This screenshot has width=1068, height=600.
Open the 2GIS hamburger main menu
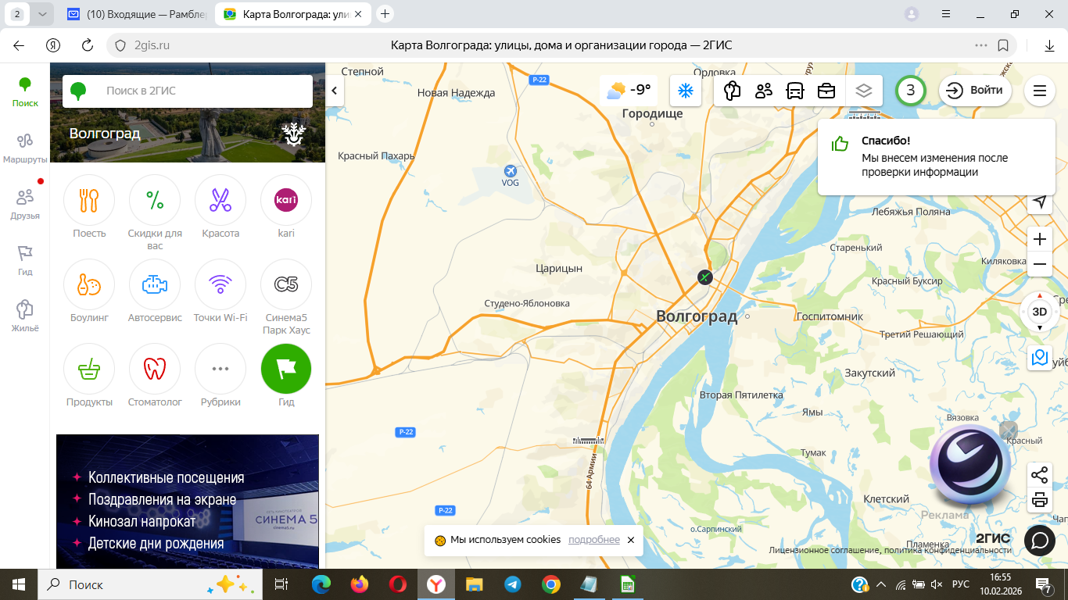pyautogui.click(x=1040, y=91)
